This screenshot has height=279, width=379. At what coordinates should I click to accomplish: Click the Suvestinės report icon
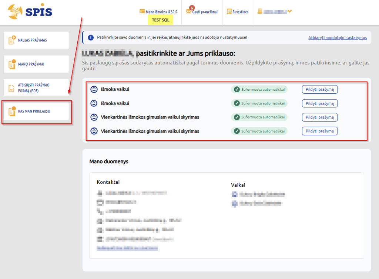229,11
